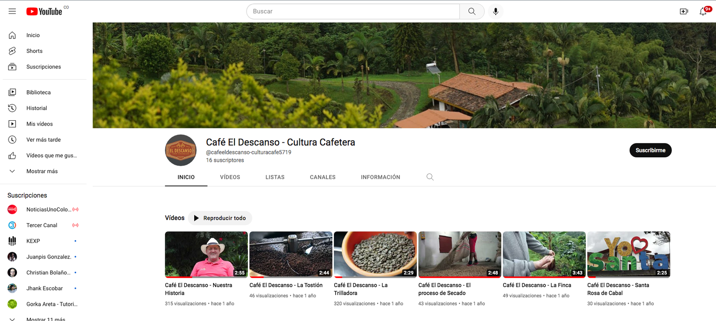Open the La Tostión video thumbnail
The height and width of the screenshot is (321, 716).
click(x=291, y=254)
